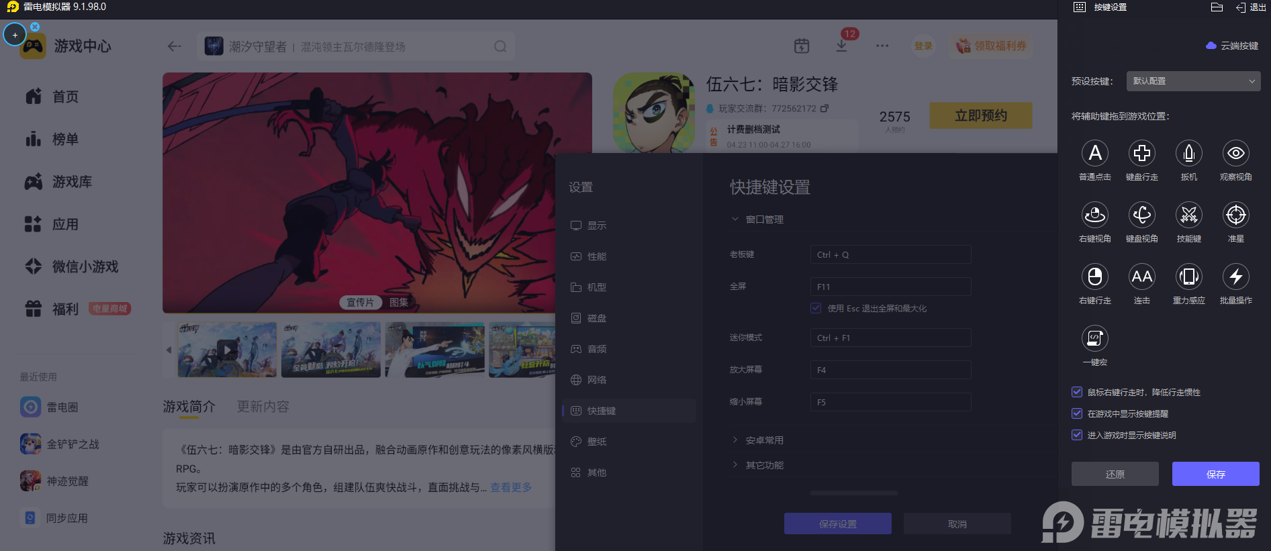Screen dimensions: 1271x551
Task: Switch to the 更新内容 tab
Action: 263,407
